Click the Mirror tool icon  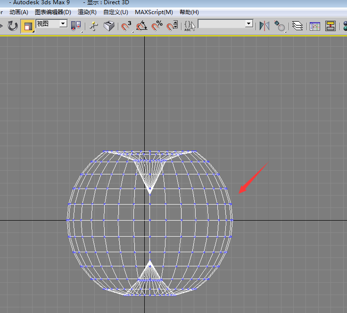(x=264, y=26)
